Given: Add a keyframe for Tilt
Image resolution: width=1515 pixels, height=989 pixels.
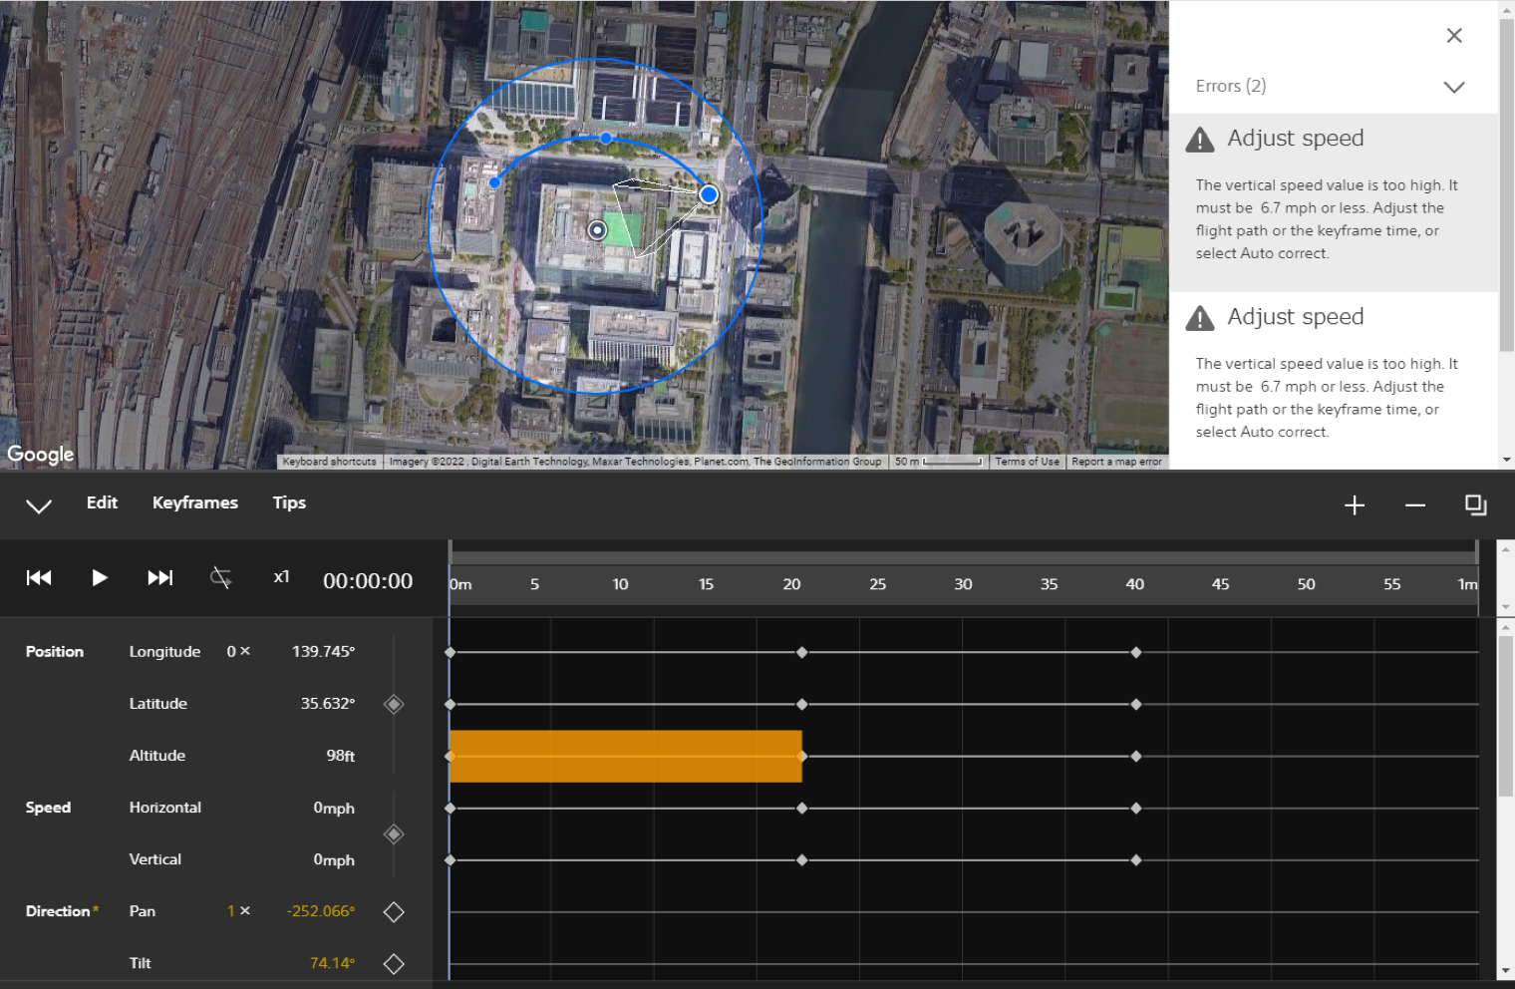Looking at the screenshot, I should tap(394, 963).
